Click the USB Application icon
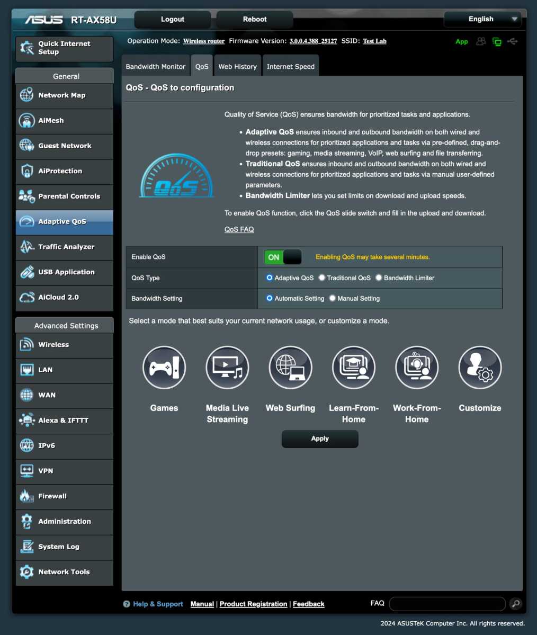 26,272
